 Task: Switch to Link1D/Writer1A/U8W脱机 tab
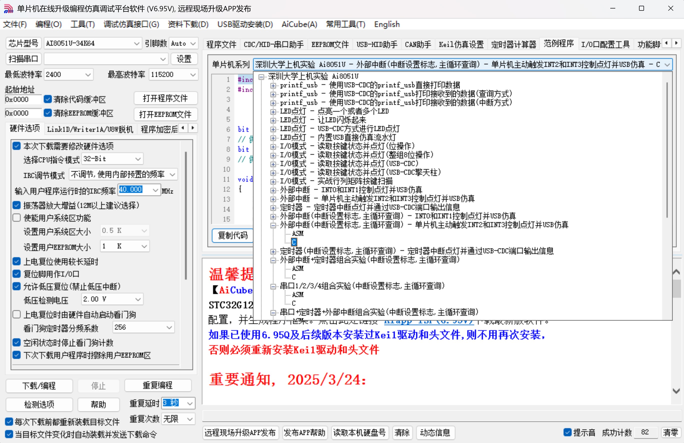pyautogui.click(x=90, y=129)
